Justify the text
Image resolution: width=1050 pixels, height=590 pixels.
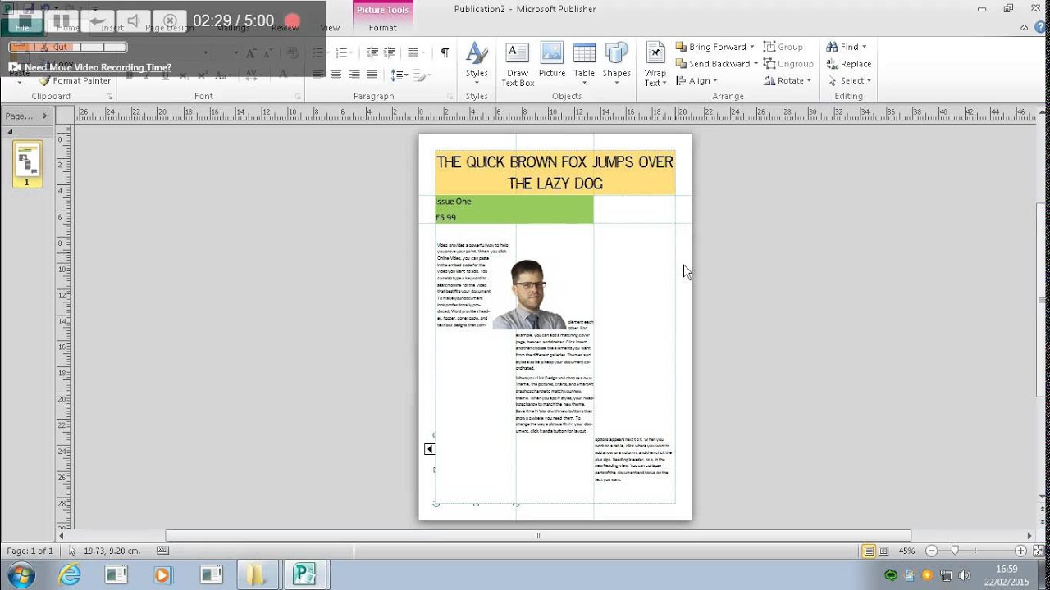372,75
